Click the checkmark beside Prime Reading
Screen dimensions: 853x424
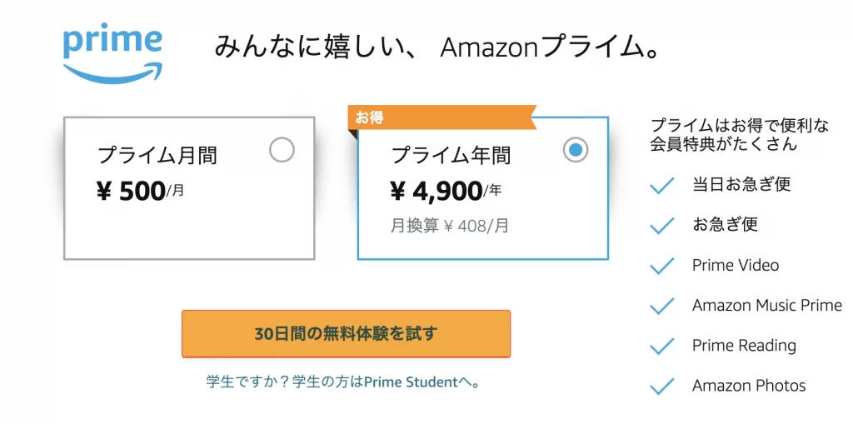pos(662,347)
